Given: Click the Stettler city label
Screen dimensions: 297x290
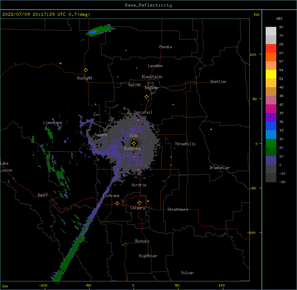Looking at the screenshot, I should tap(218, 82).
